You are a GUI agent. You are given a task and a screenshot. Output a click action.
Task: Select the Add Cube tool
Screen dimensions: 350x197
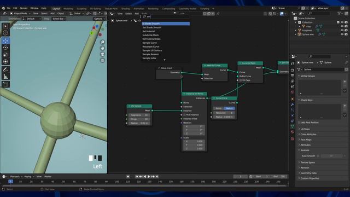(5, 84)
